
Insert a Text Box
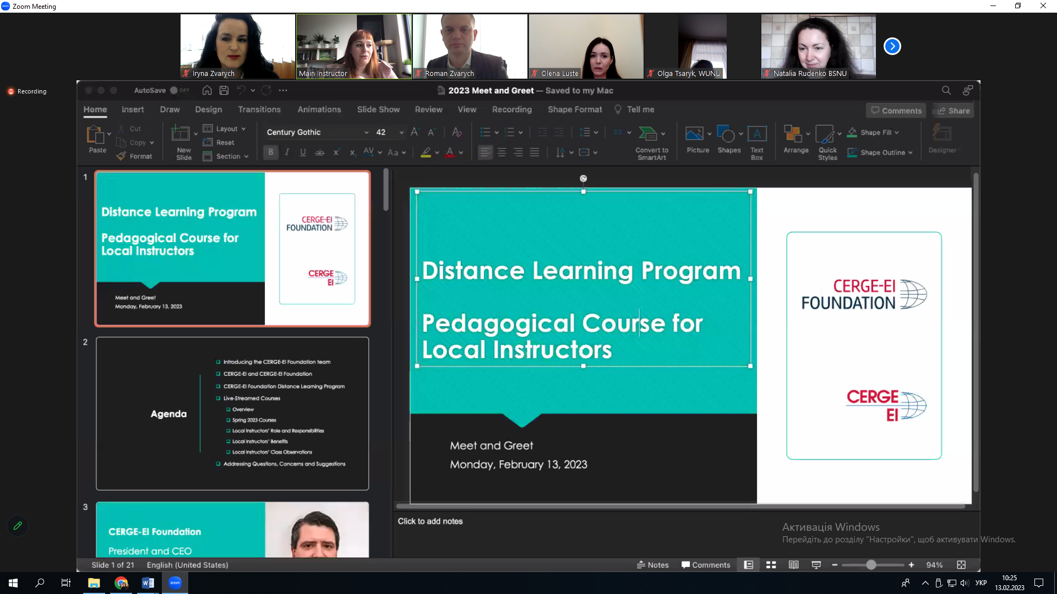click(x=757, y=134)
